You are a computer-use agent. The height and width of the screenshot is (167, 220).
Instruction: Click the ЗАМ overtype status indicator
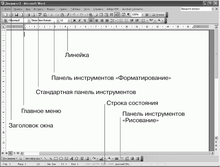[111, 164]
